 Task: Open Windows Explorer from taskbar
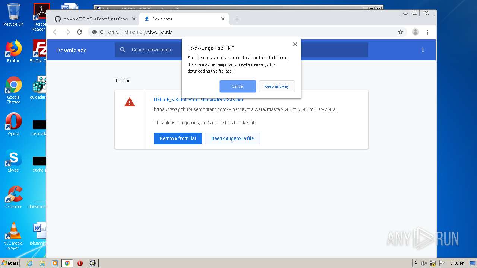point(42,263)
